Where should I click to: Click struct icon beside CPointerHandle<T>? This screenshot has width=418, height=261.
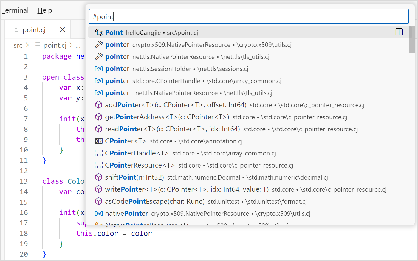[99, 153]
